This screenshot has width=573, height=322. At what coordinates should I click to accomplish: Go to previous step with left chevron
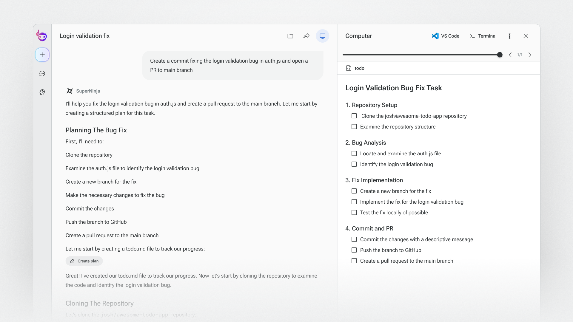tap(510, 55)
